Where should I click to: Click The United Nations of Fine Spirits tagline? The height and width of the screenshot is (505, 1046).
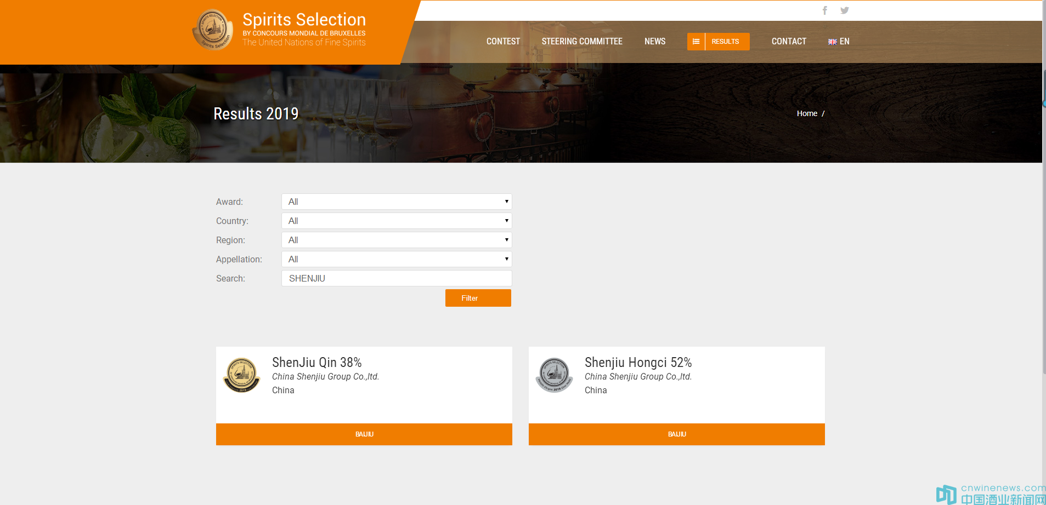click(x=304, y=43)
